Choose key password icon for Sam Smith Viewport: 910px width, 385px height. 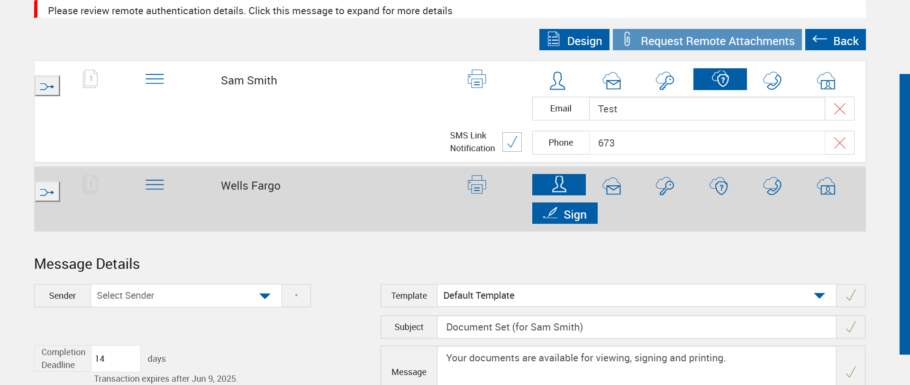coord(665,81)
